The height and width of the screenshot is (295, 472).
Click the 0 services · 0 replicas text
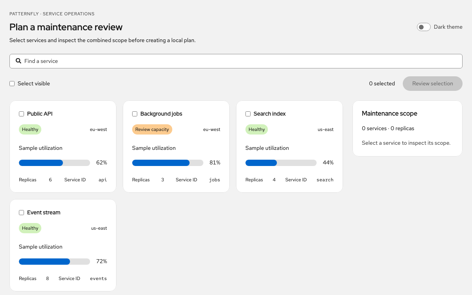(x=388, y=128)
